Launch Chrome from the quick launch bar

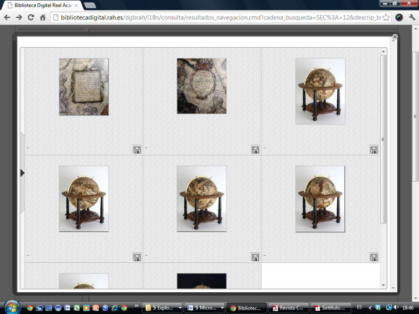coord(29,308)
